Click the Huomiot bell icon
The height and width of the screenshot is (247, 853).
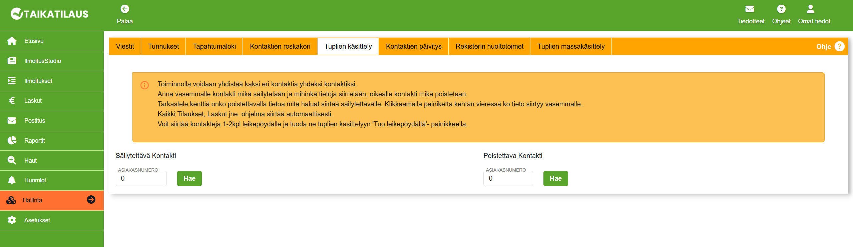12,180
